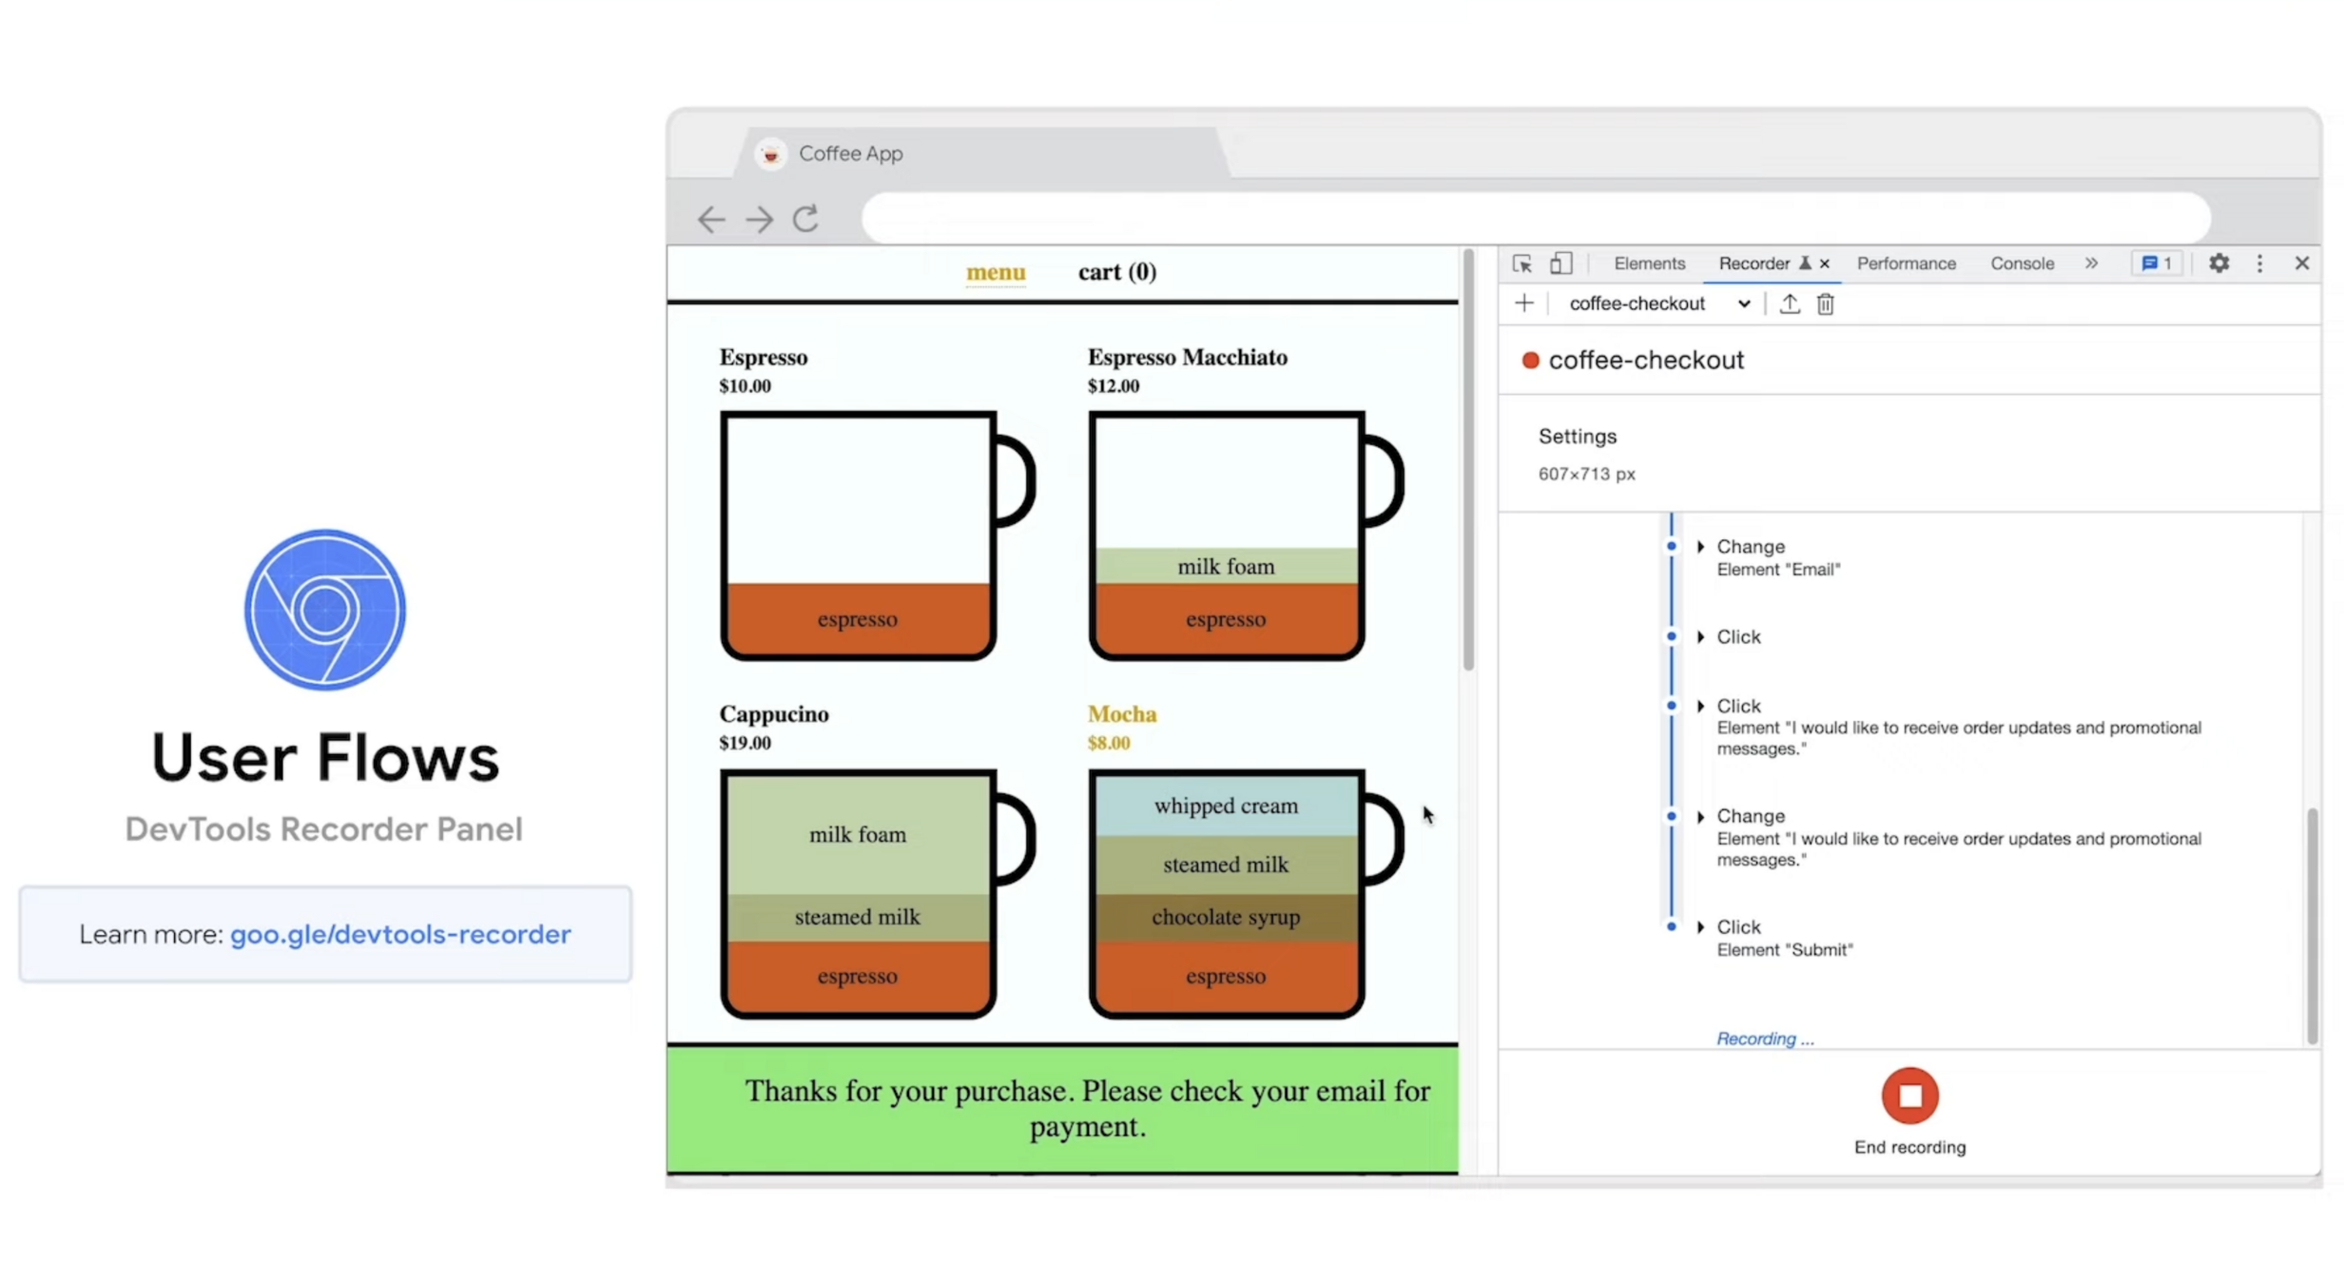Click the End recording stop button

pyautogui.click(x=1908, y=1096)
